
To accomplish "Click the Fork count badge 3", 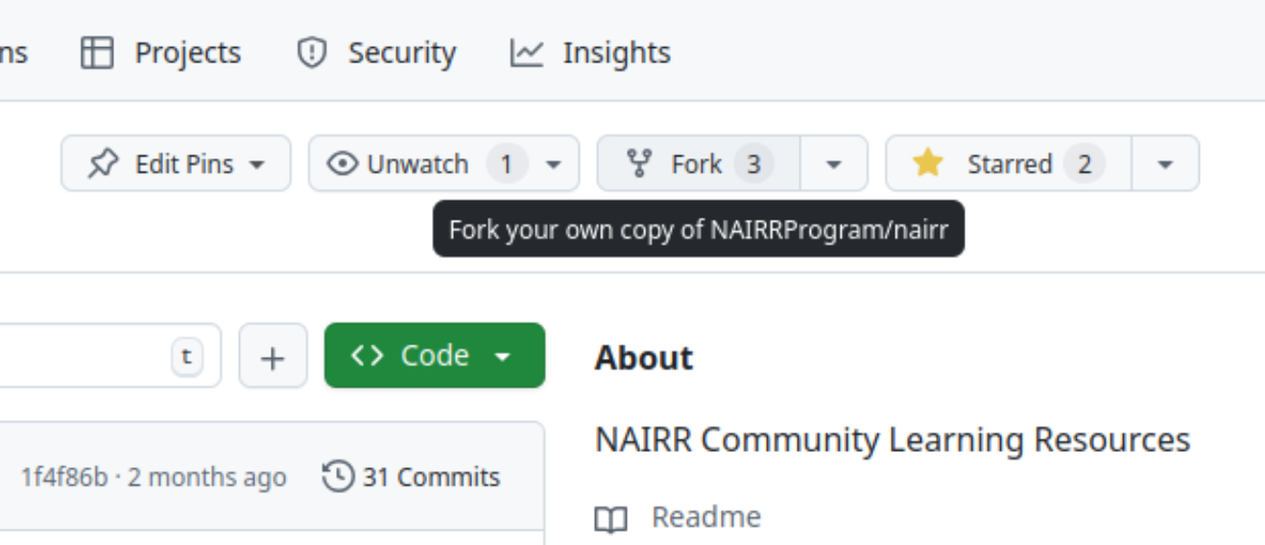I will (753, 164).
